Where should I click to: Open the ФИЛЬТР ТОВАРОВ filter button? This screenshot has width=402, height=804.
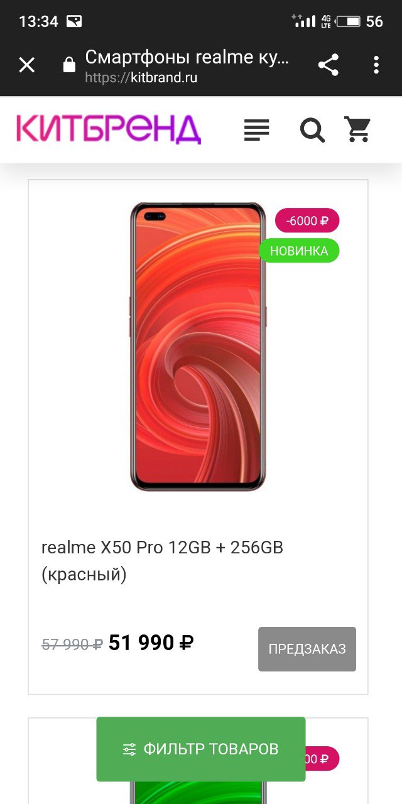click(x=201, y=749)
